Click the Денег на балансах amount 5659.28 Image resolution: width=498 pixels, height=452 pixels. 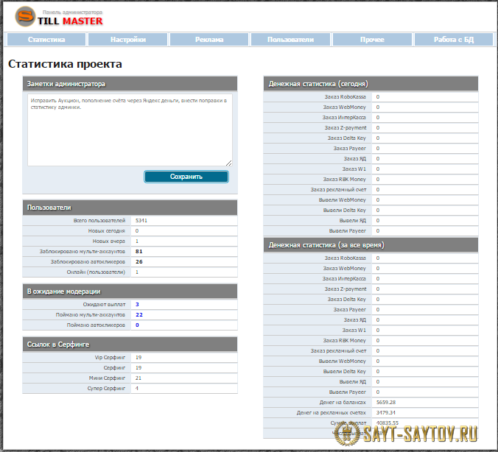[x=386, y=402]
